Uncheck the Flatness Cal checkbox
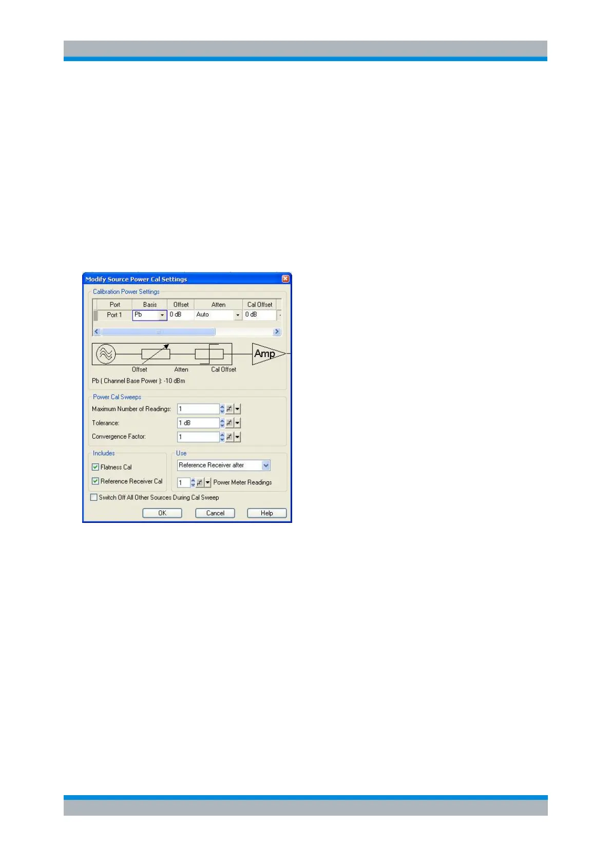 pos(95,467)
